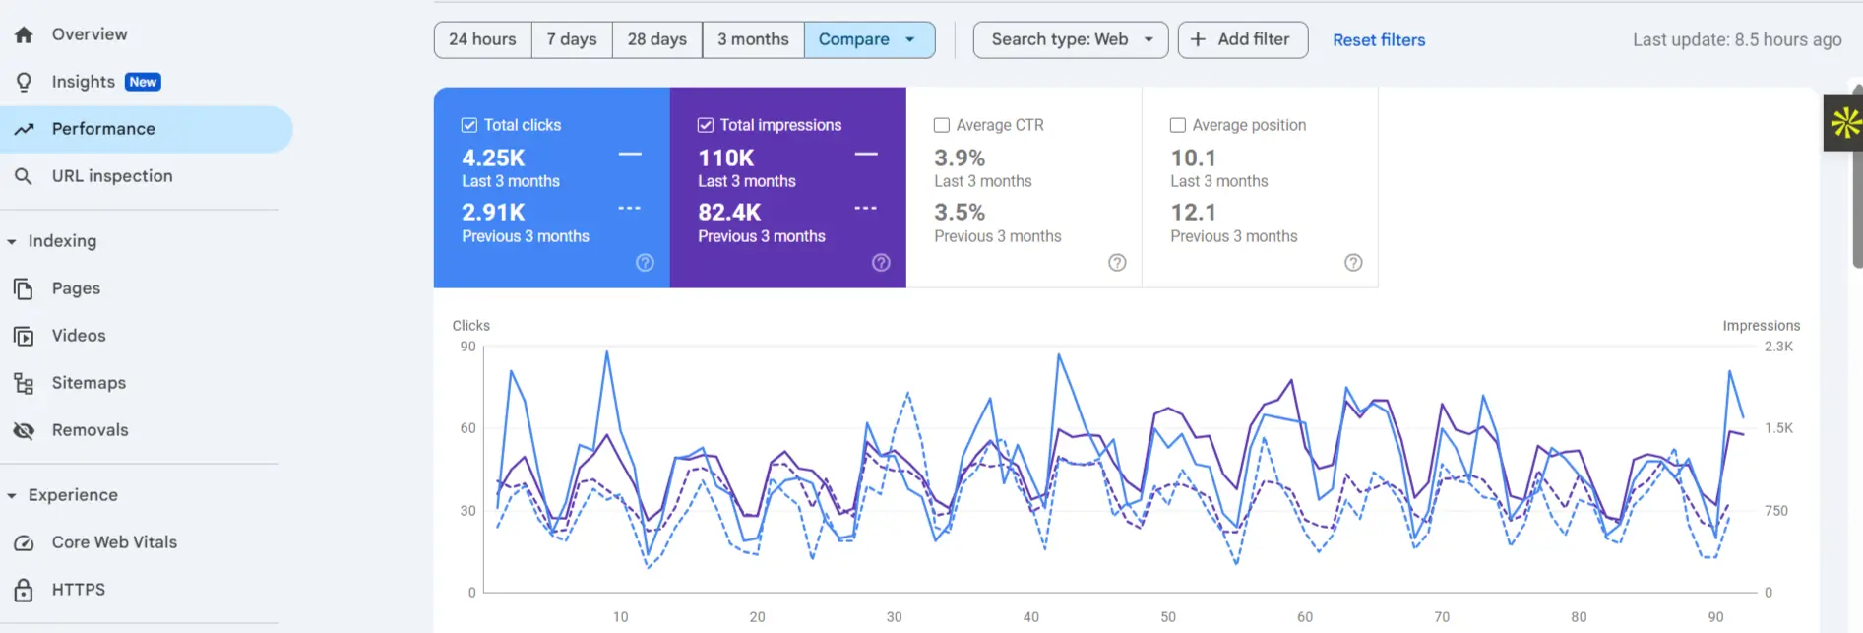This screenshot has height=633, width=1863.
Task: Uncheck the Total clicks checkbox
Action: (469, 125)
